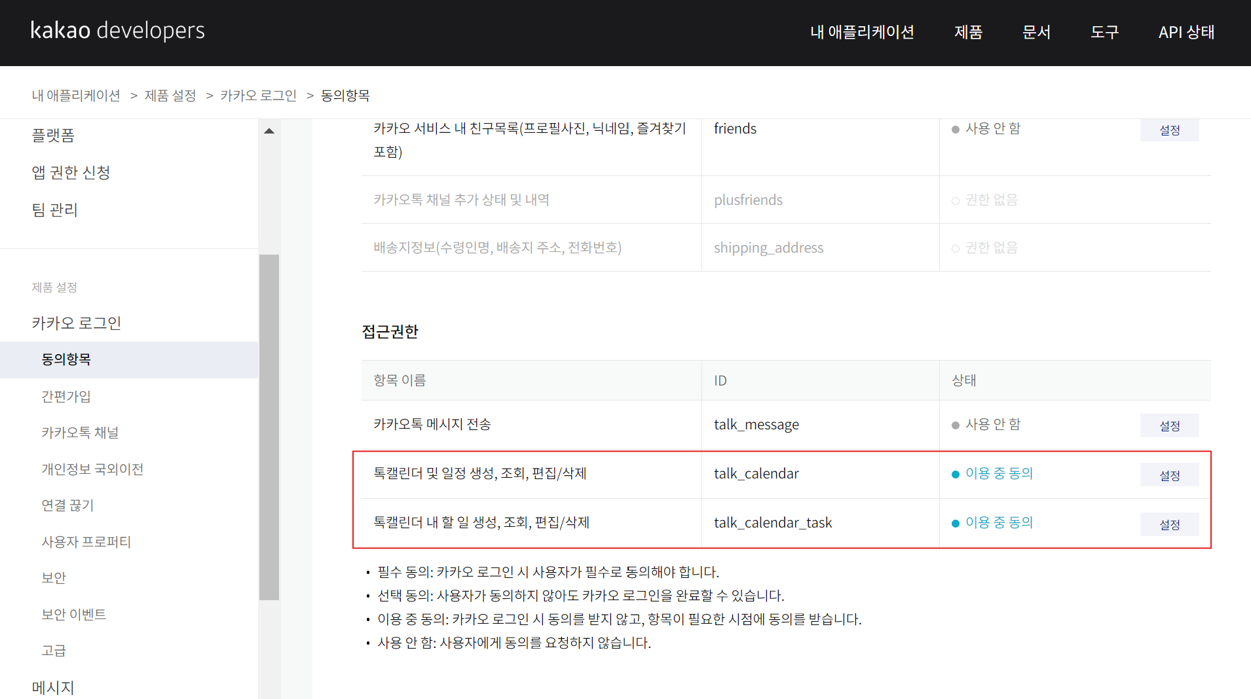Open the API 상태 top menu
This screenshot has width=1251, height=699.
pos(1186,32)
